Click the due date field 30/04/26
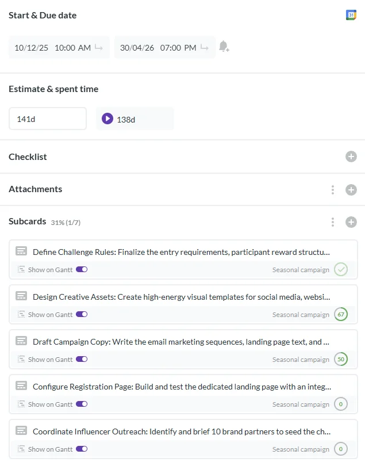The image size is (365, 462). click(x=137, y=48)
